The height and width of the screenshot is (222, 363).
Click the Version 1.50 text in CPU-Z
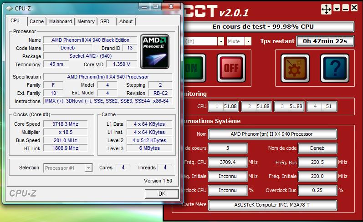point(158,181)
